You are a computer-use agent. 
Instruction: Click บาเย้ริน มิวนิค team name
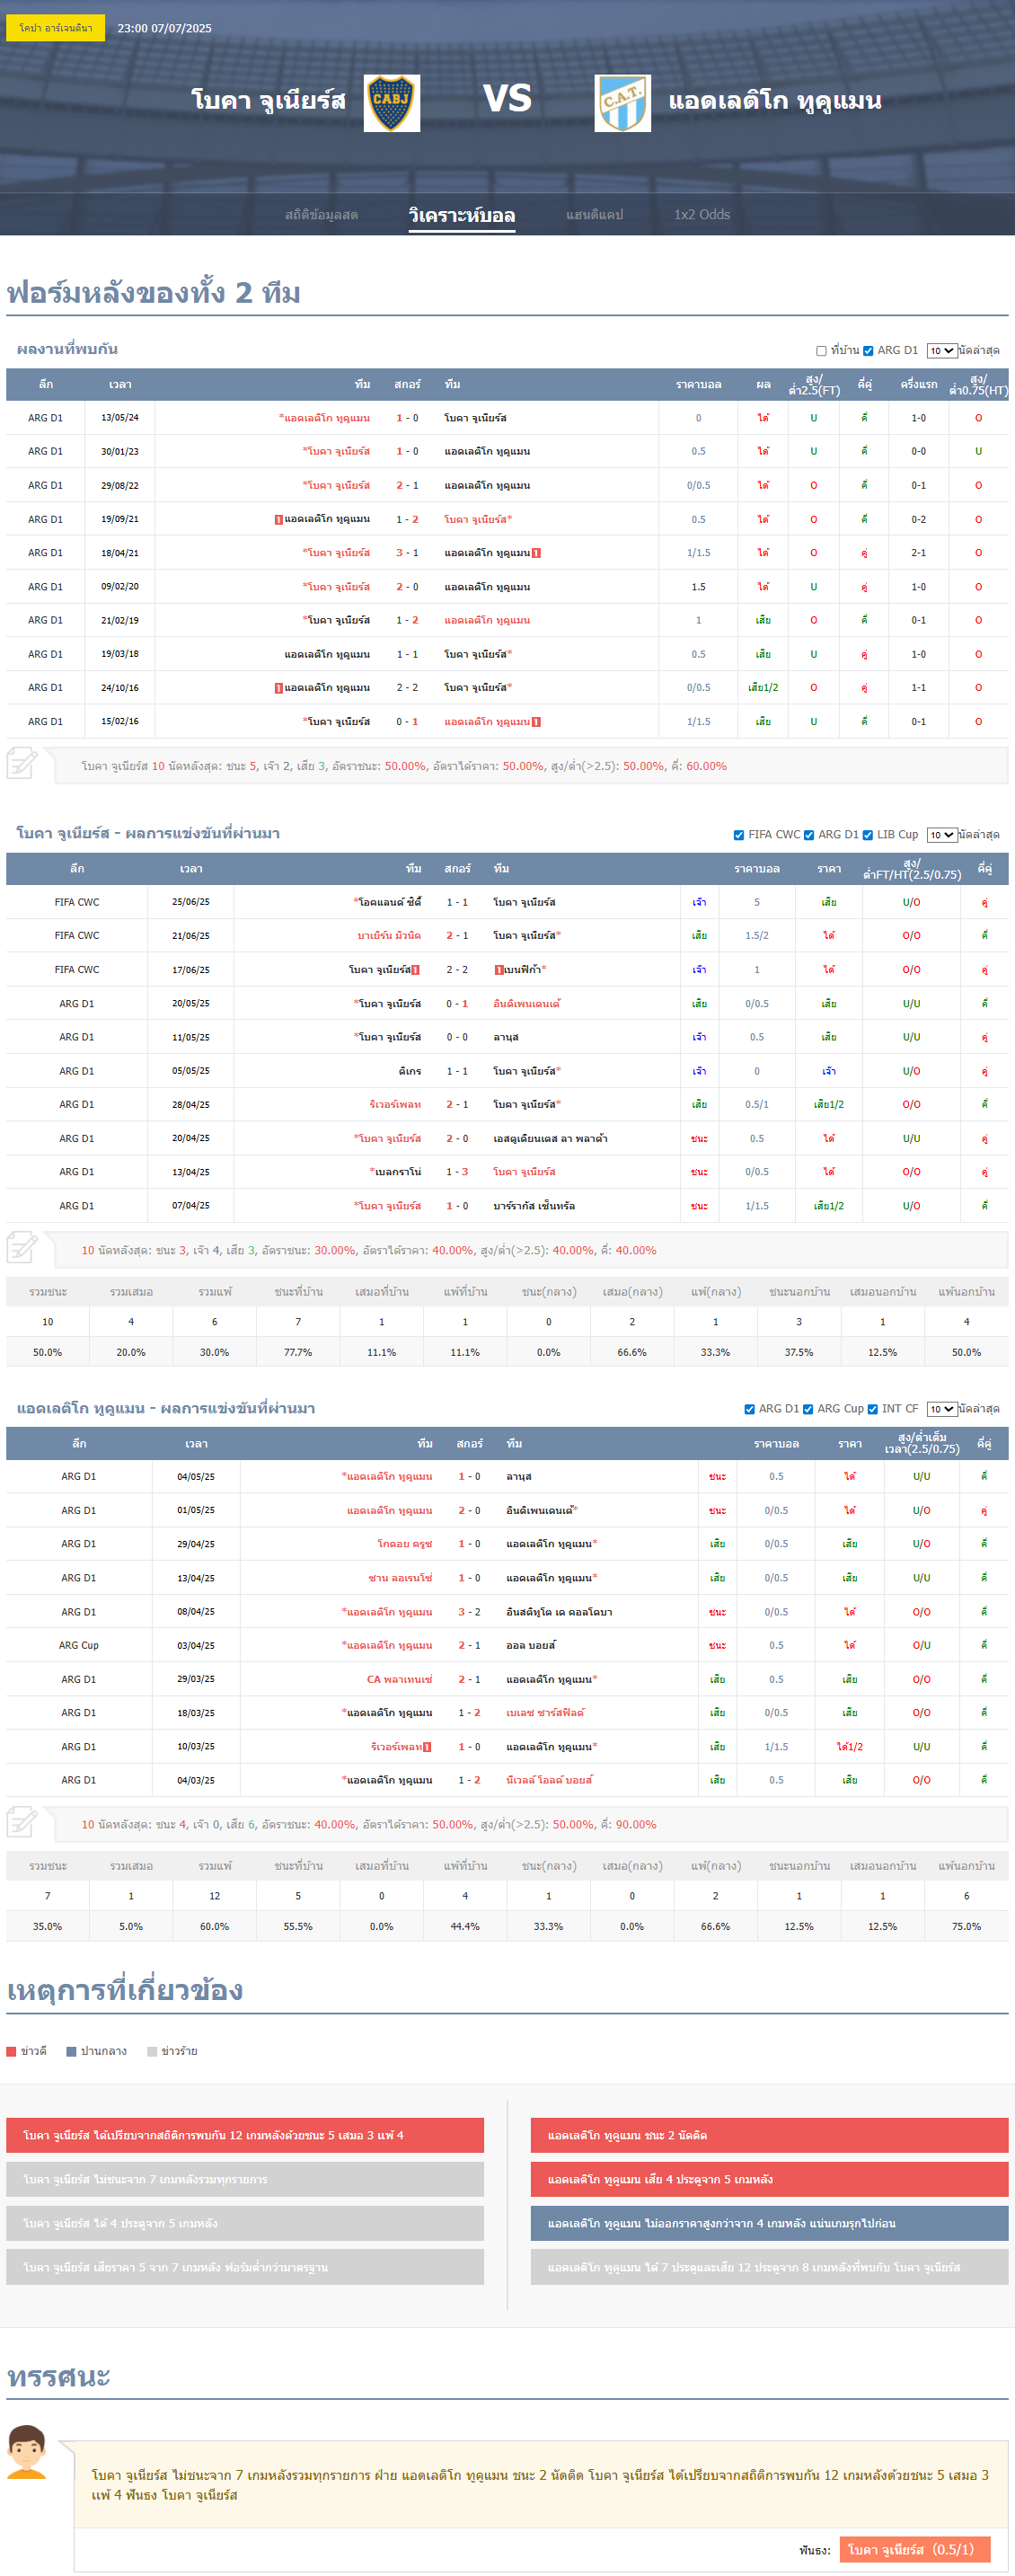click(389, 936)
